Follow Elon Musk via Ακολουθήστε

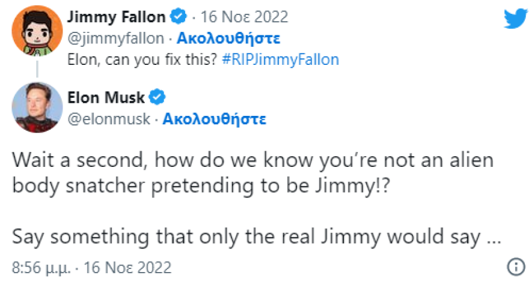click(214, 118)
